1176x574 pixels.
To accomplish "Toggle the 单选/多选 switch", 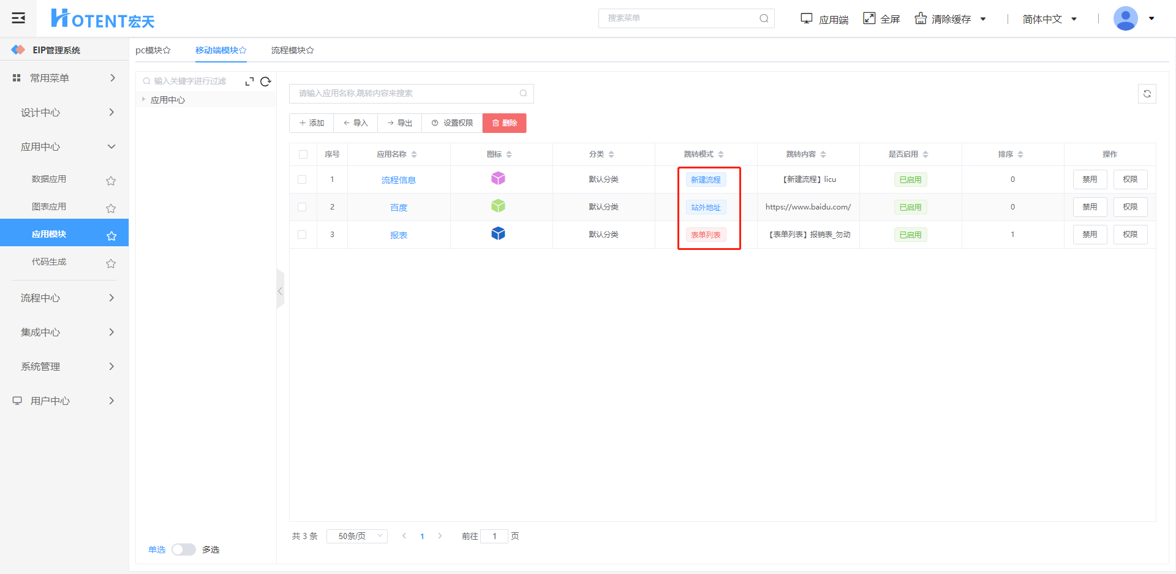I will coord(183,549).
